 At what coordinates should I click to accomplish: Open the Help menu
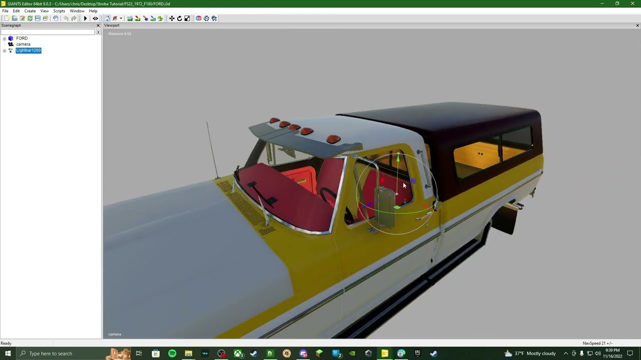(x=93, y=11)
